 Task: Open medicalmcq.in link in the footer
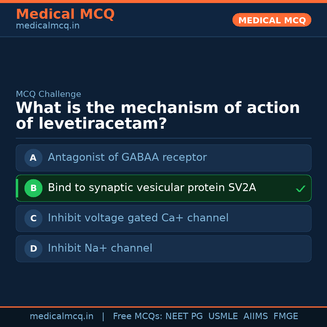click(x=61, y=316)
